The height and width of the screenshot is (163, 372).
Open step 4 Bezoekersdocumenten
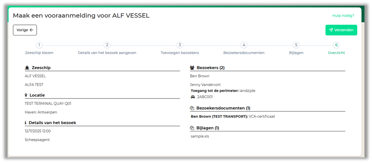tap(244, 45)
